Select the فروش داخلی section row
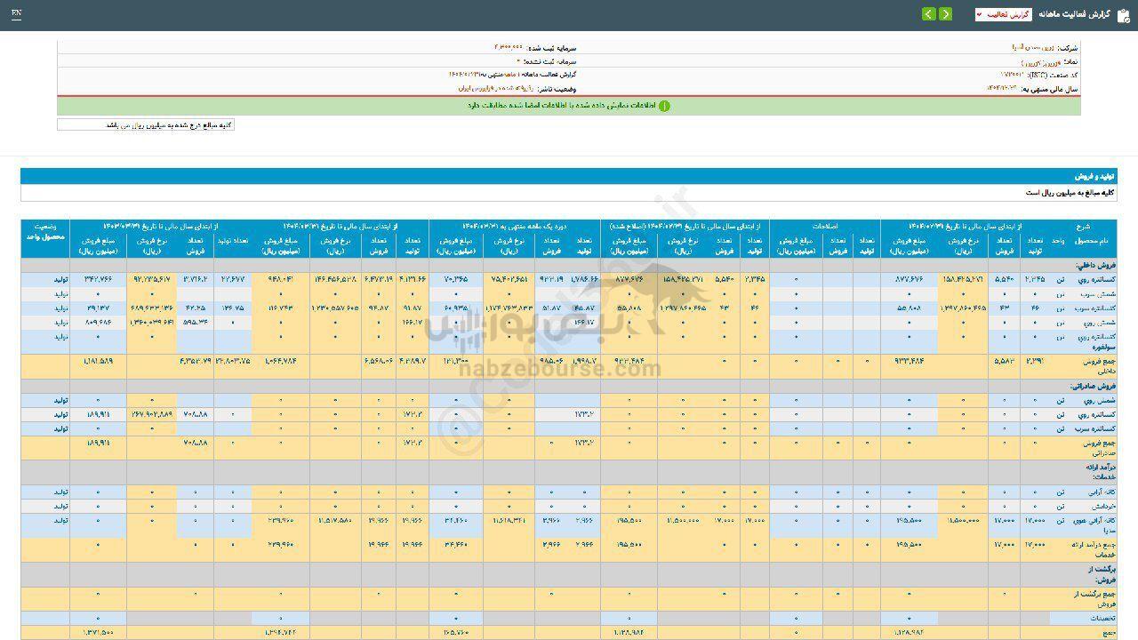The height and width of the screenshot is (640, 1138). point(1093,266)
